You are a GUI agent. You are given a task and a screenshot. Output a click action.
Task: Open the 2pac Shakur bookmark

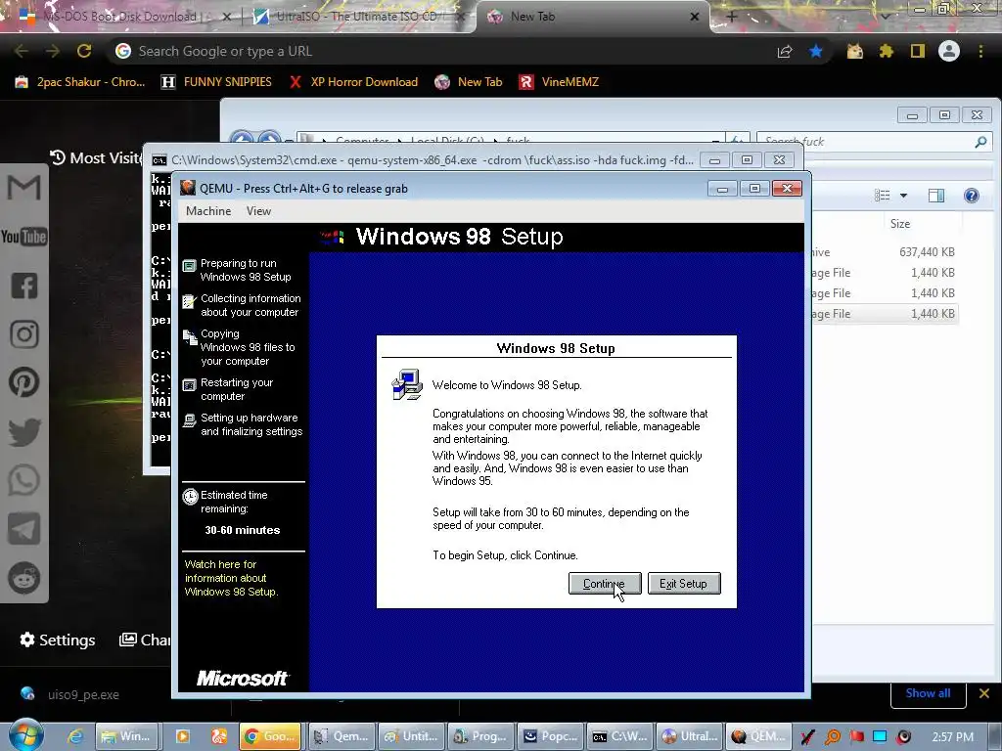click(80, 82)
